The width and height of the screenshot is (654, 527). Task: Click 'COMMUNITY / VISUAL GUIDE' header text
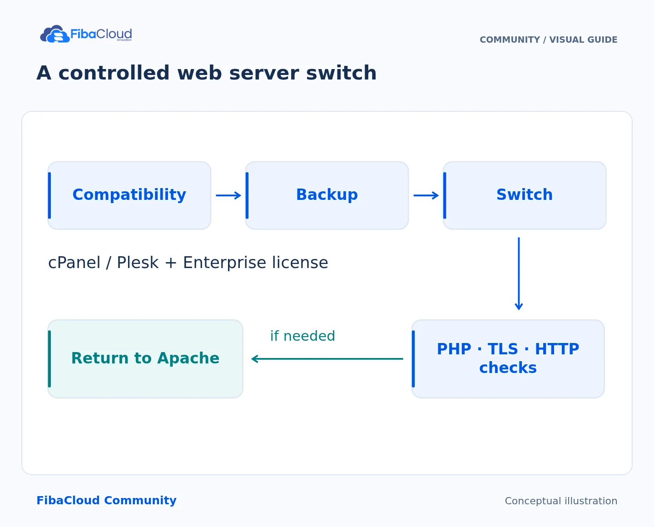click(549, 40)
